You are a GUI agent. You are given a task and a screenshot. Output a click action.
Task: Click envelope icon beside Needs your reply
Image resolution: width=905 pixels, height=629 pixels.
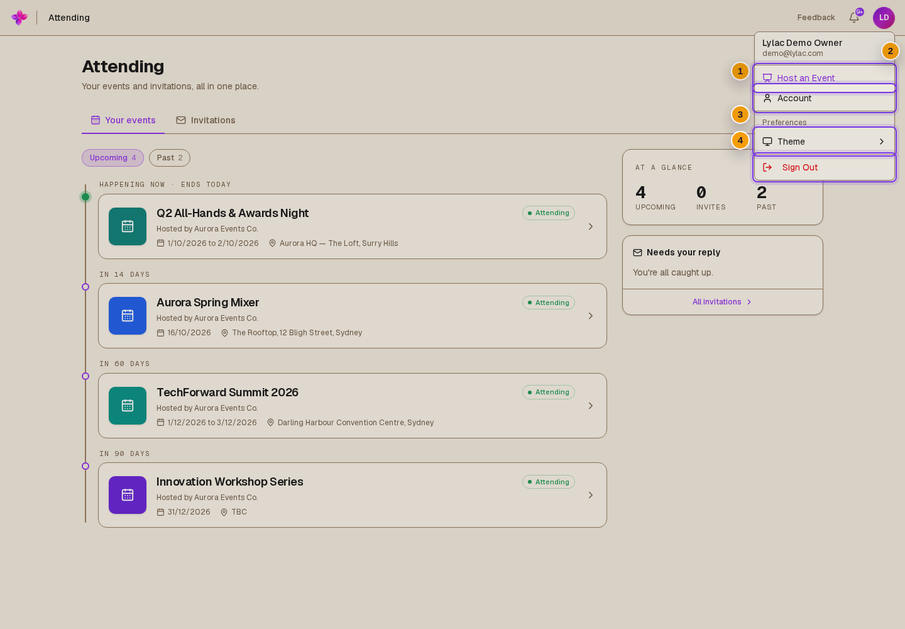pyautogui.click(x=637, y=252)
